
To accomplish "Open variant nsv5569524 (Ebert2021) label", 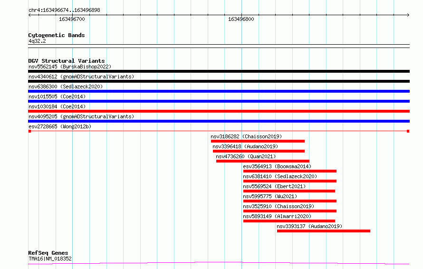I will (274, 186).
